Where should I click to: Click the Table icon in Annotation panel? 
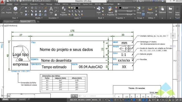pos(56,14)
